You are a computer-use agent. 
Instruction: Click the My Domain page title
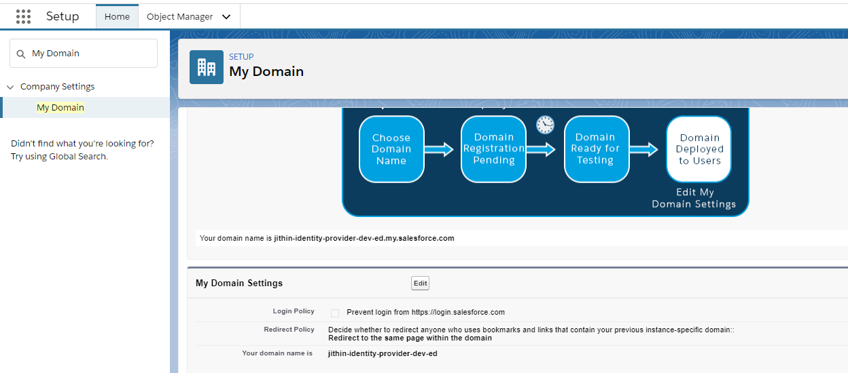(266, 71)
